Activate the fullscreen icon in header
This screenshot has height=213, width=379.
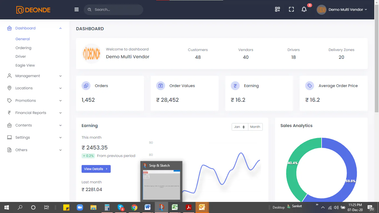click(x=291, y=9)
